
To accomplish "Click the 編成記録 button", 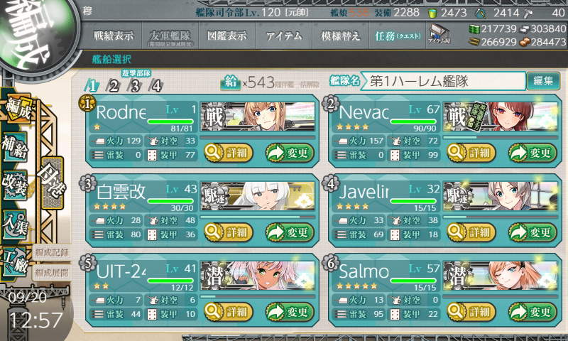I will coord(52,253).
